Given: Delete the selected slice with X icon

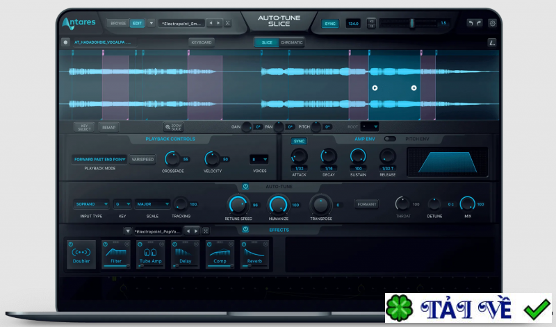Looking at the screenshot, I should [414, 88].
